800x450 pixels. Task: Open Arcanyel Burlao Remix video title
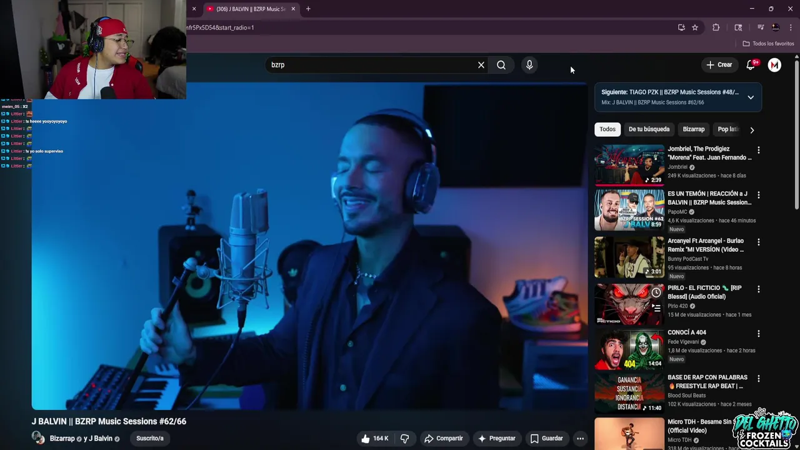[706, 245]
